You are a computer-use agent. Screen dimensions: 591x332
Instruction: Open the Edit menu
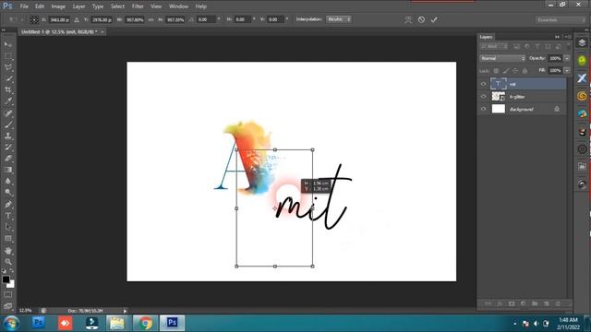[40, 6]
